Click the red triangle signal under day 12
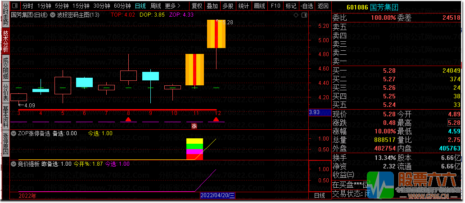 pyautogui.click(x=217, y=119)
